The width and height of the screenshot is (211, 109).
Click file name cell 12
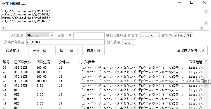pos(60,72)
